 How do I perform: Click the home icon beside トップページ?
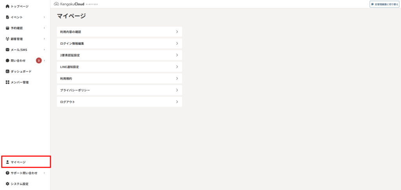point(7,6)
